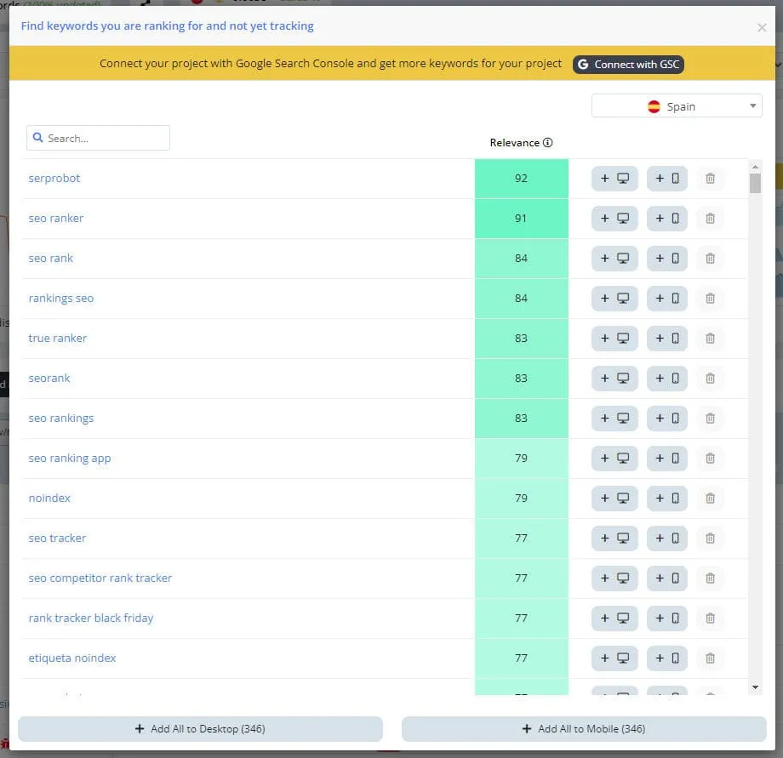Add seo rankings to mobile tracking
This screenshot has height=758, width=783.
tap(666, 419)
